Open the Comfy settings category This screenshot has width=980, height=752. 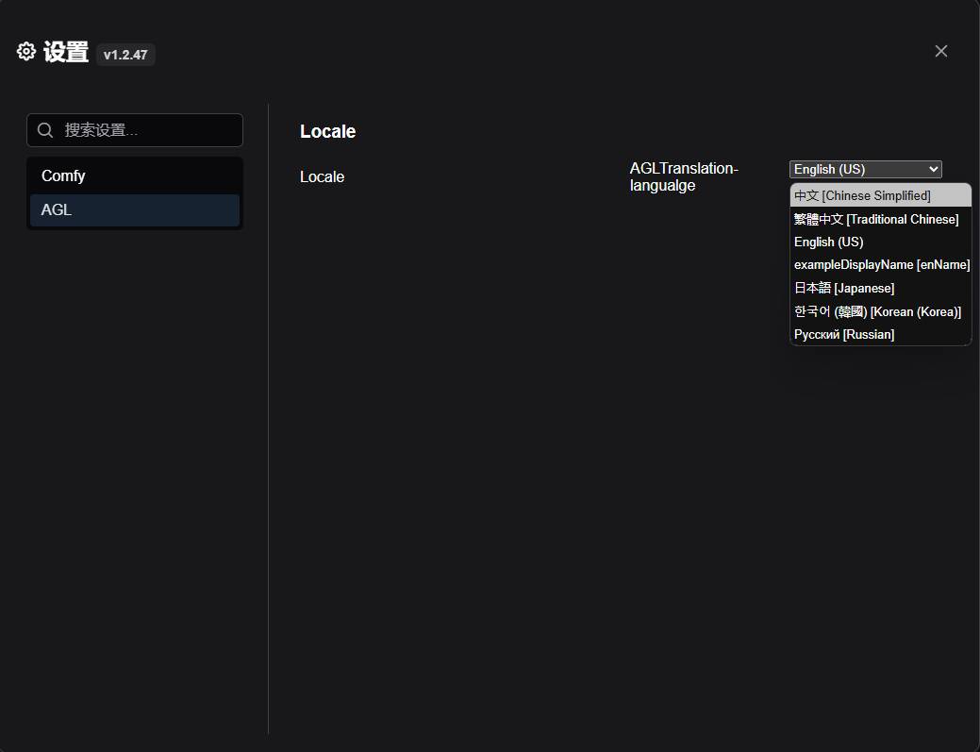[135, 175]
